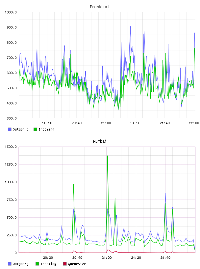200x269 pixels.
Task: Click the 20:20 time label on Mumbai chart
Action: point(48,257)
